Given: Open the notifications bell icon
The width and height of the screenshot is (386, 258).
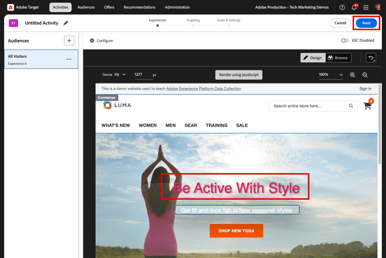Looking at the screenshot, I should [354, 7].
